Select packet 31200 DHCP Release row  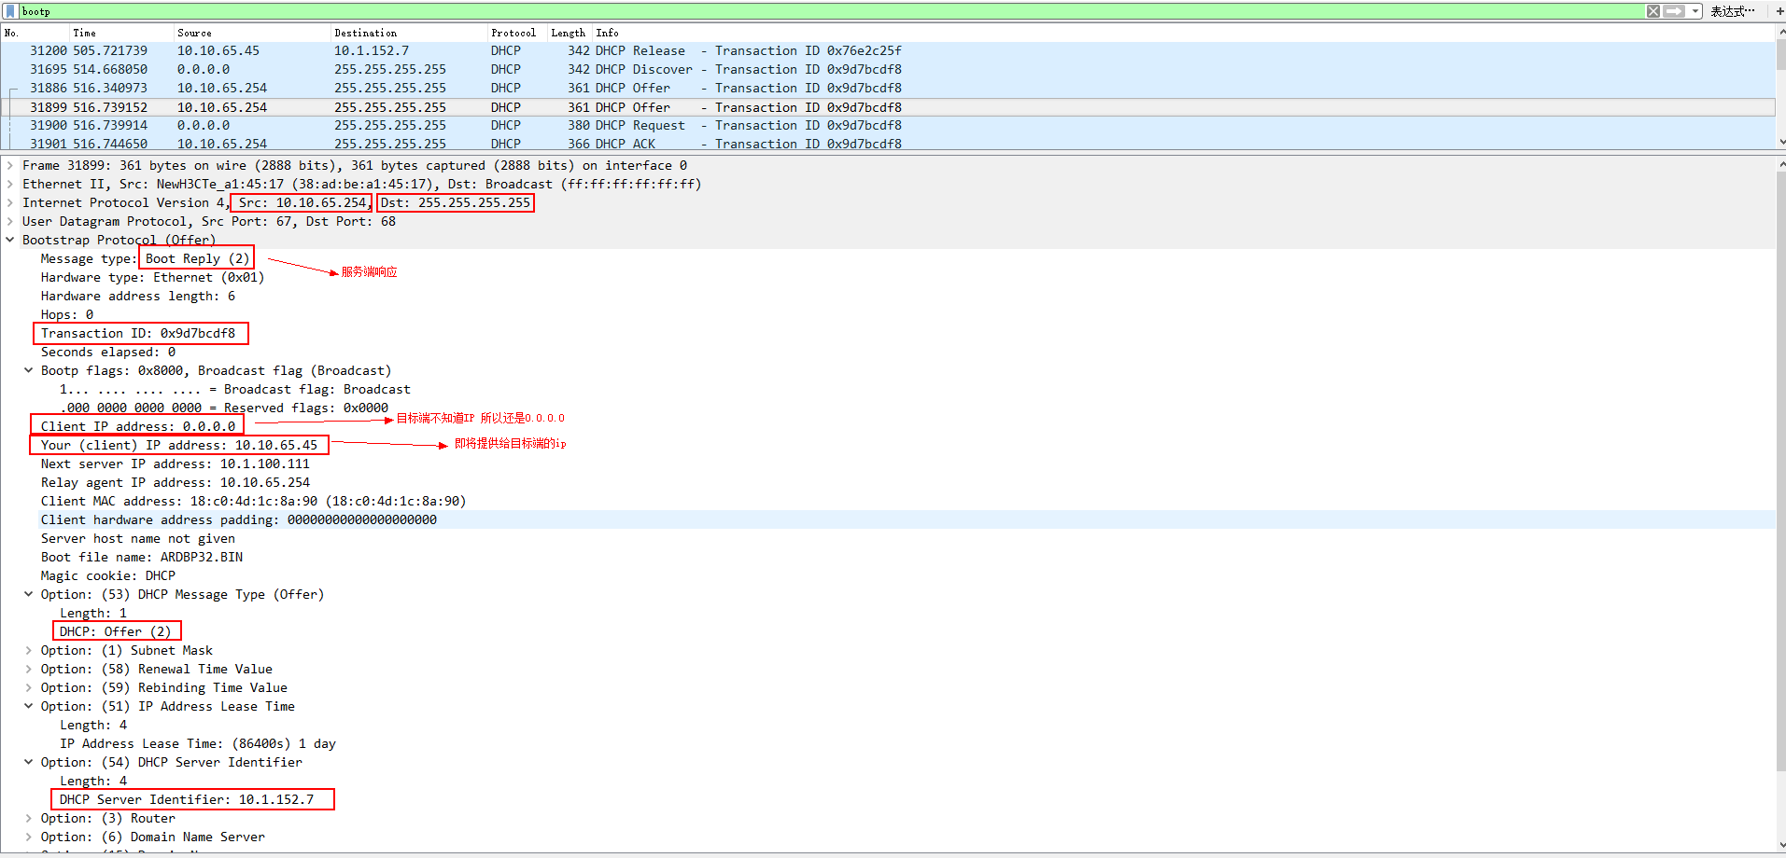click(x=887, y=51)
